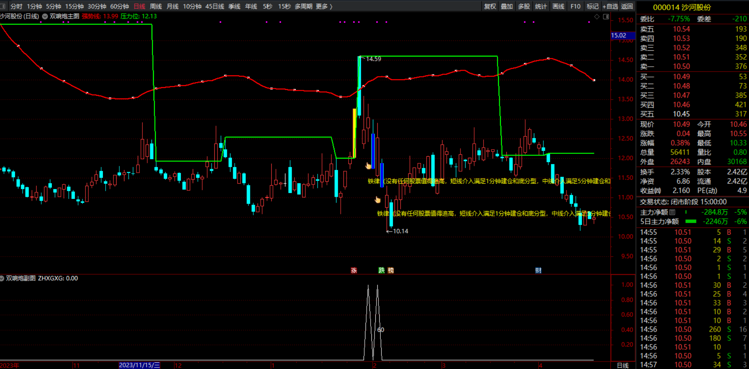The image size is (749, 369).
Task: Select the 5分钟 period tab
Action: coord(53,6)
